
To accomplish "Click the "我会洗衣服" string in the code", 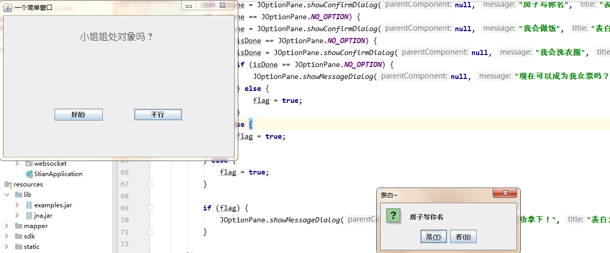I will (560, 52).
